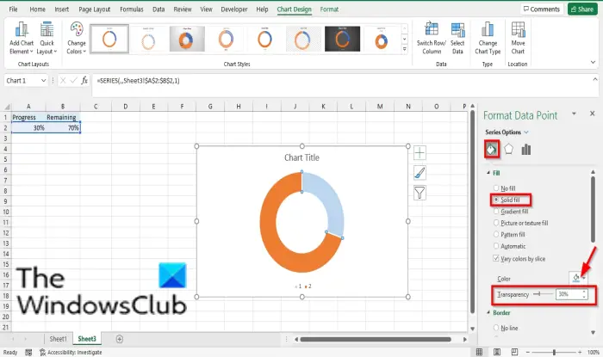The image size is (603, 357).
Task: Open the Insert tab
Action: click(61, 9)
